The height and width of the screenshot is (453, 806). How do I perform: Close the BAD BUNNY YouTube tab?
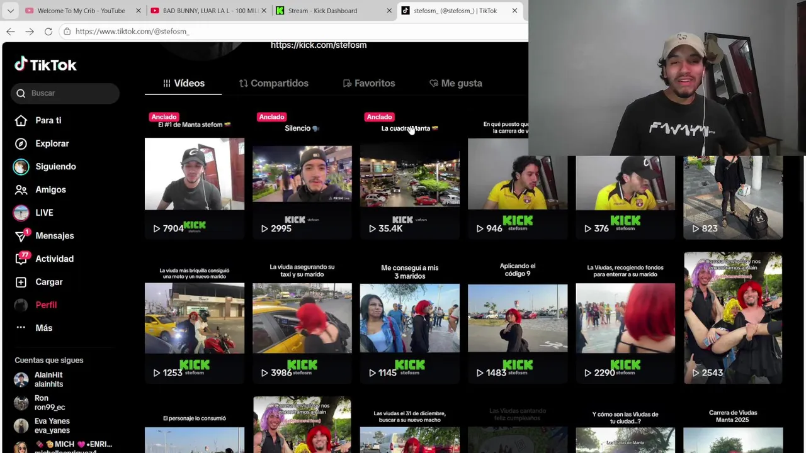tap(264, 11)
